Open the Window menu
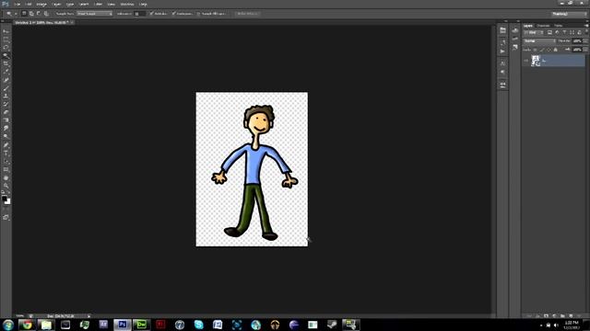This screenshot has width=590, height=331. coord(127,4)
